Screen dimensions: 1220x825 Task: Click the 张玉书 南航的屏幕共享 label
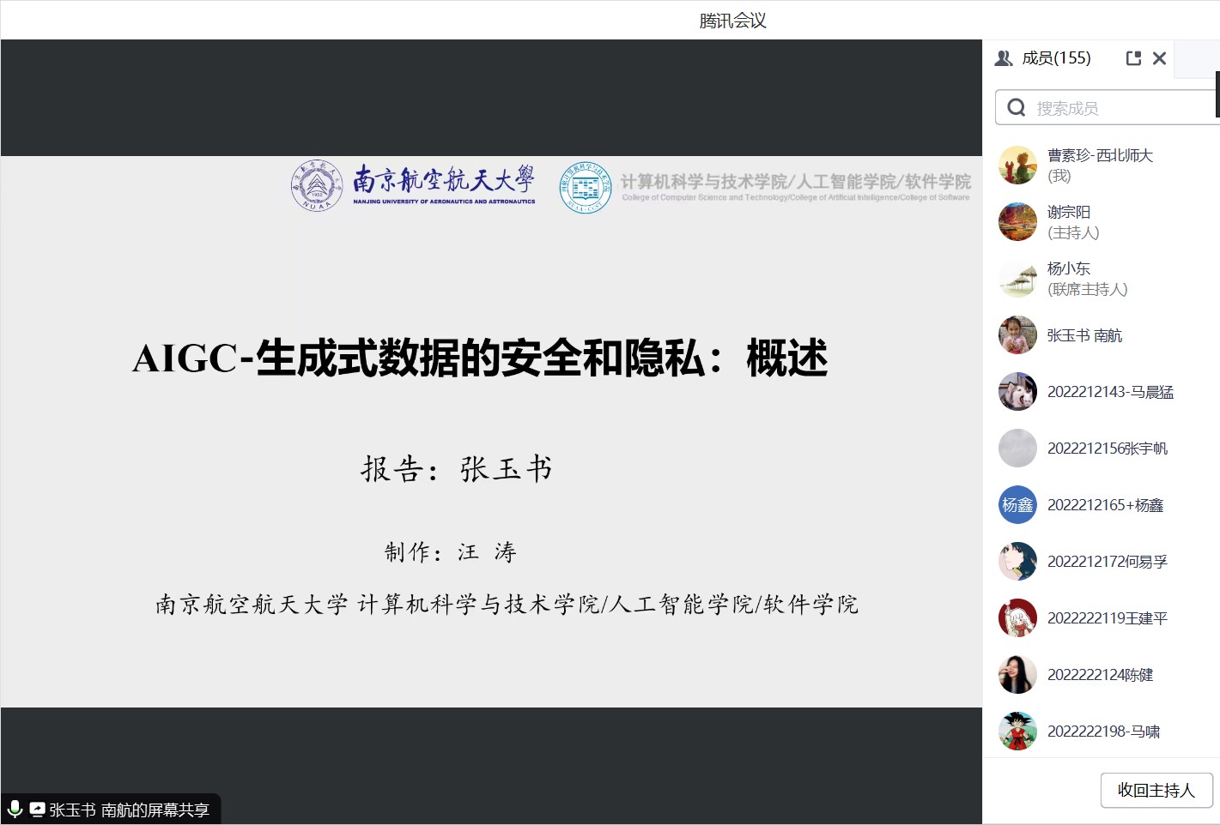click(129, 810)
